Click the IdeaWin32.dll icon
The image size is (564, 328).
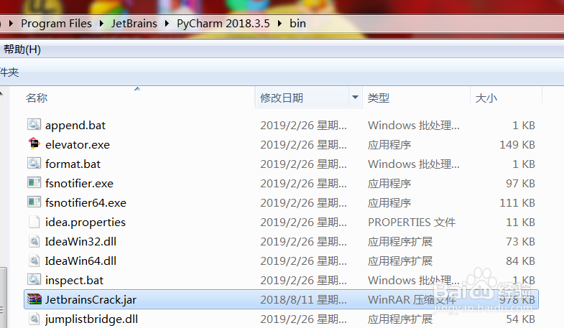click(x=34, y=241)
